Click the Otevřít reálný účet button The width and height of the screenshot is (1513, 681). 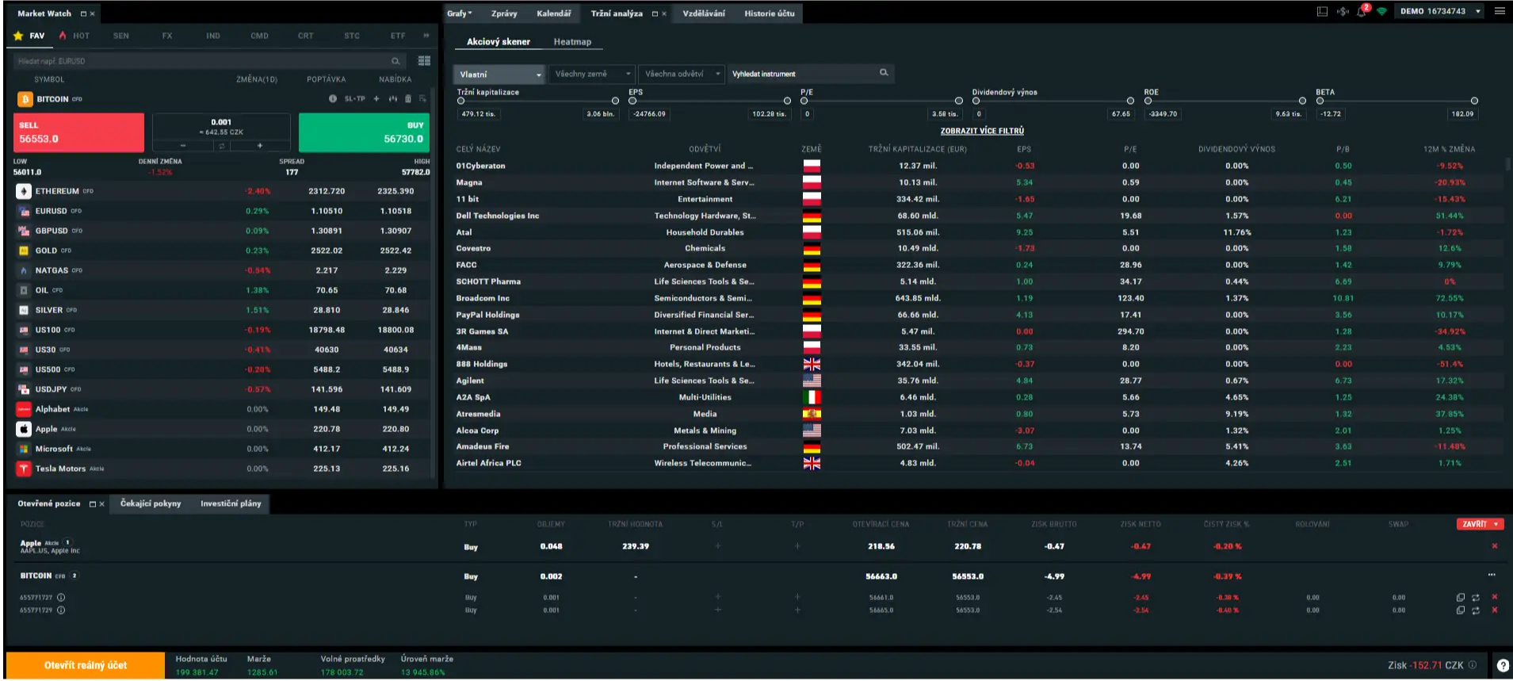pyautogui.click(x=86, y=665)
